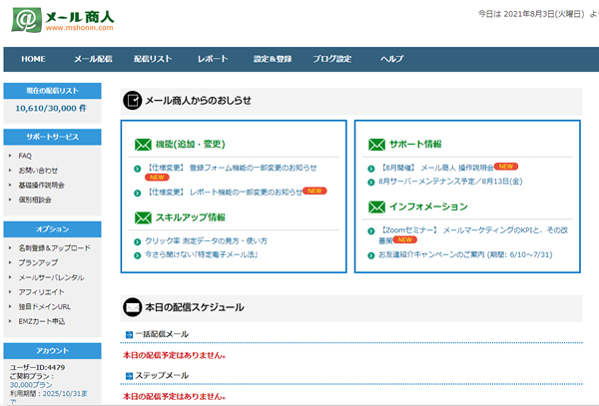The image size is (599, 406).
Task: Click the NEW badge after Zoomセミナー notice
Action: click(405, 239)
